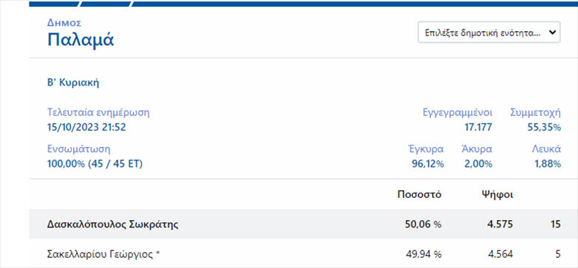Click the Β' Κυριακή round label
Screen dimensions: 578x268
[73, 83]
